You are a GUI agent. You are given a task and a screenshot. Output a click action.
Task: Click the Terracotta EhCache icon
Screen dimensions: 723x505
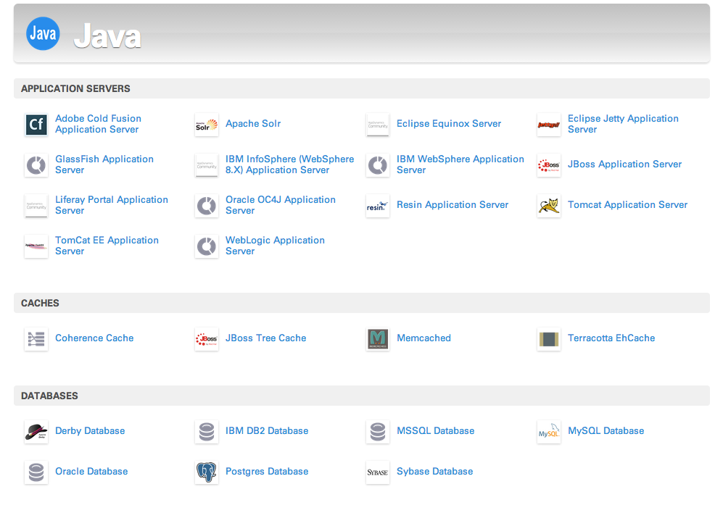pos(549,339)
